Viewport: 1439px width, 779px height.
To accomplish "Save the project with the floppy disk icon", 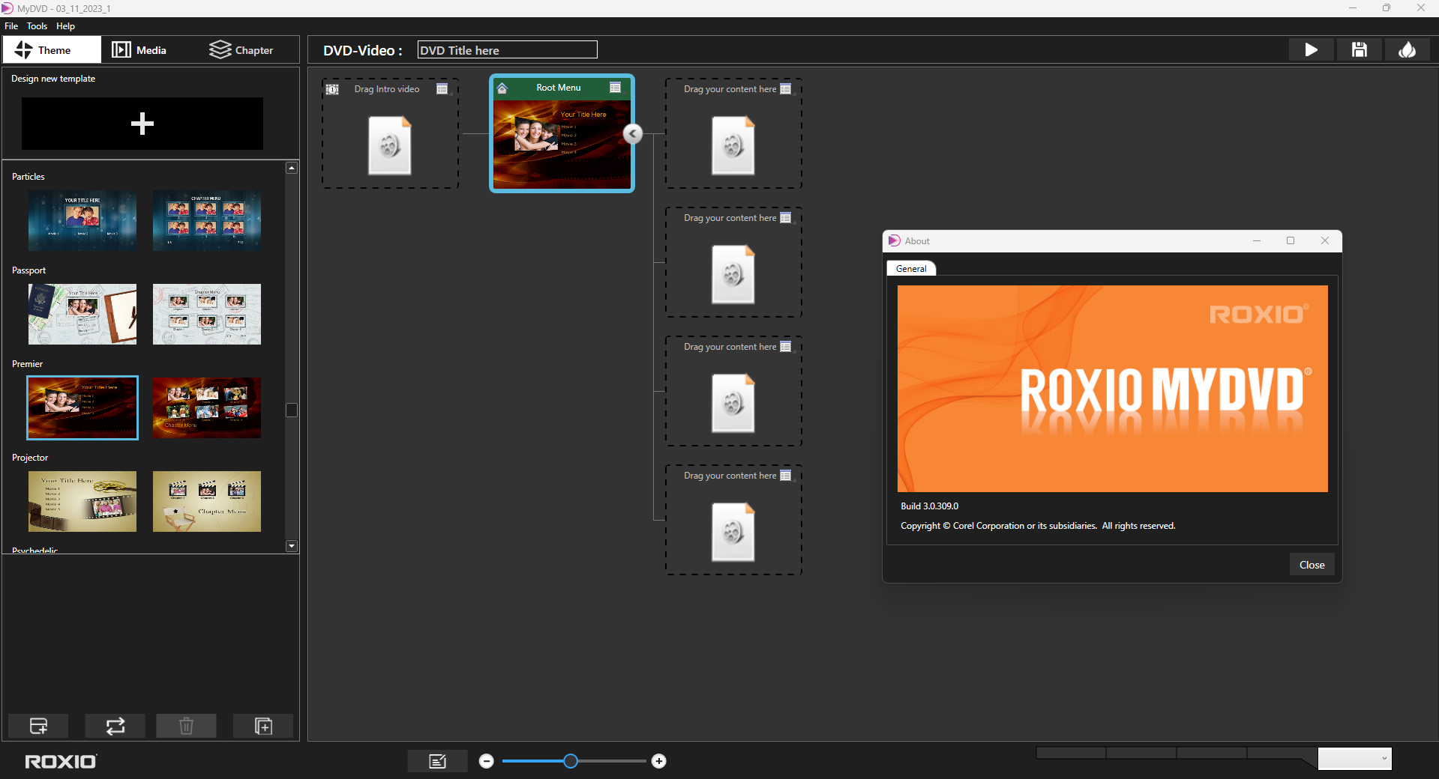I will point(1359,50).
